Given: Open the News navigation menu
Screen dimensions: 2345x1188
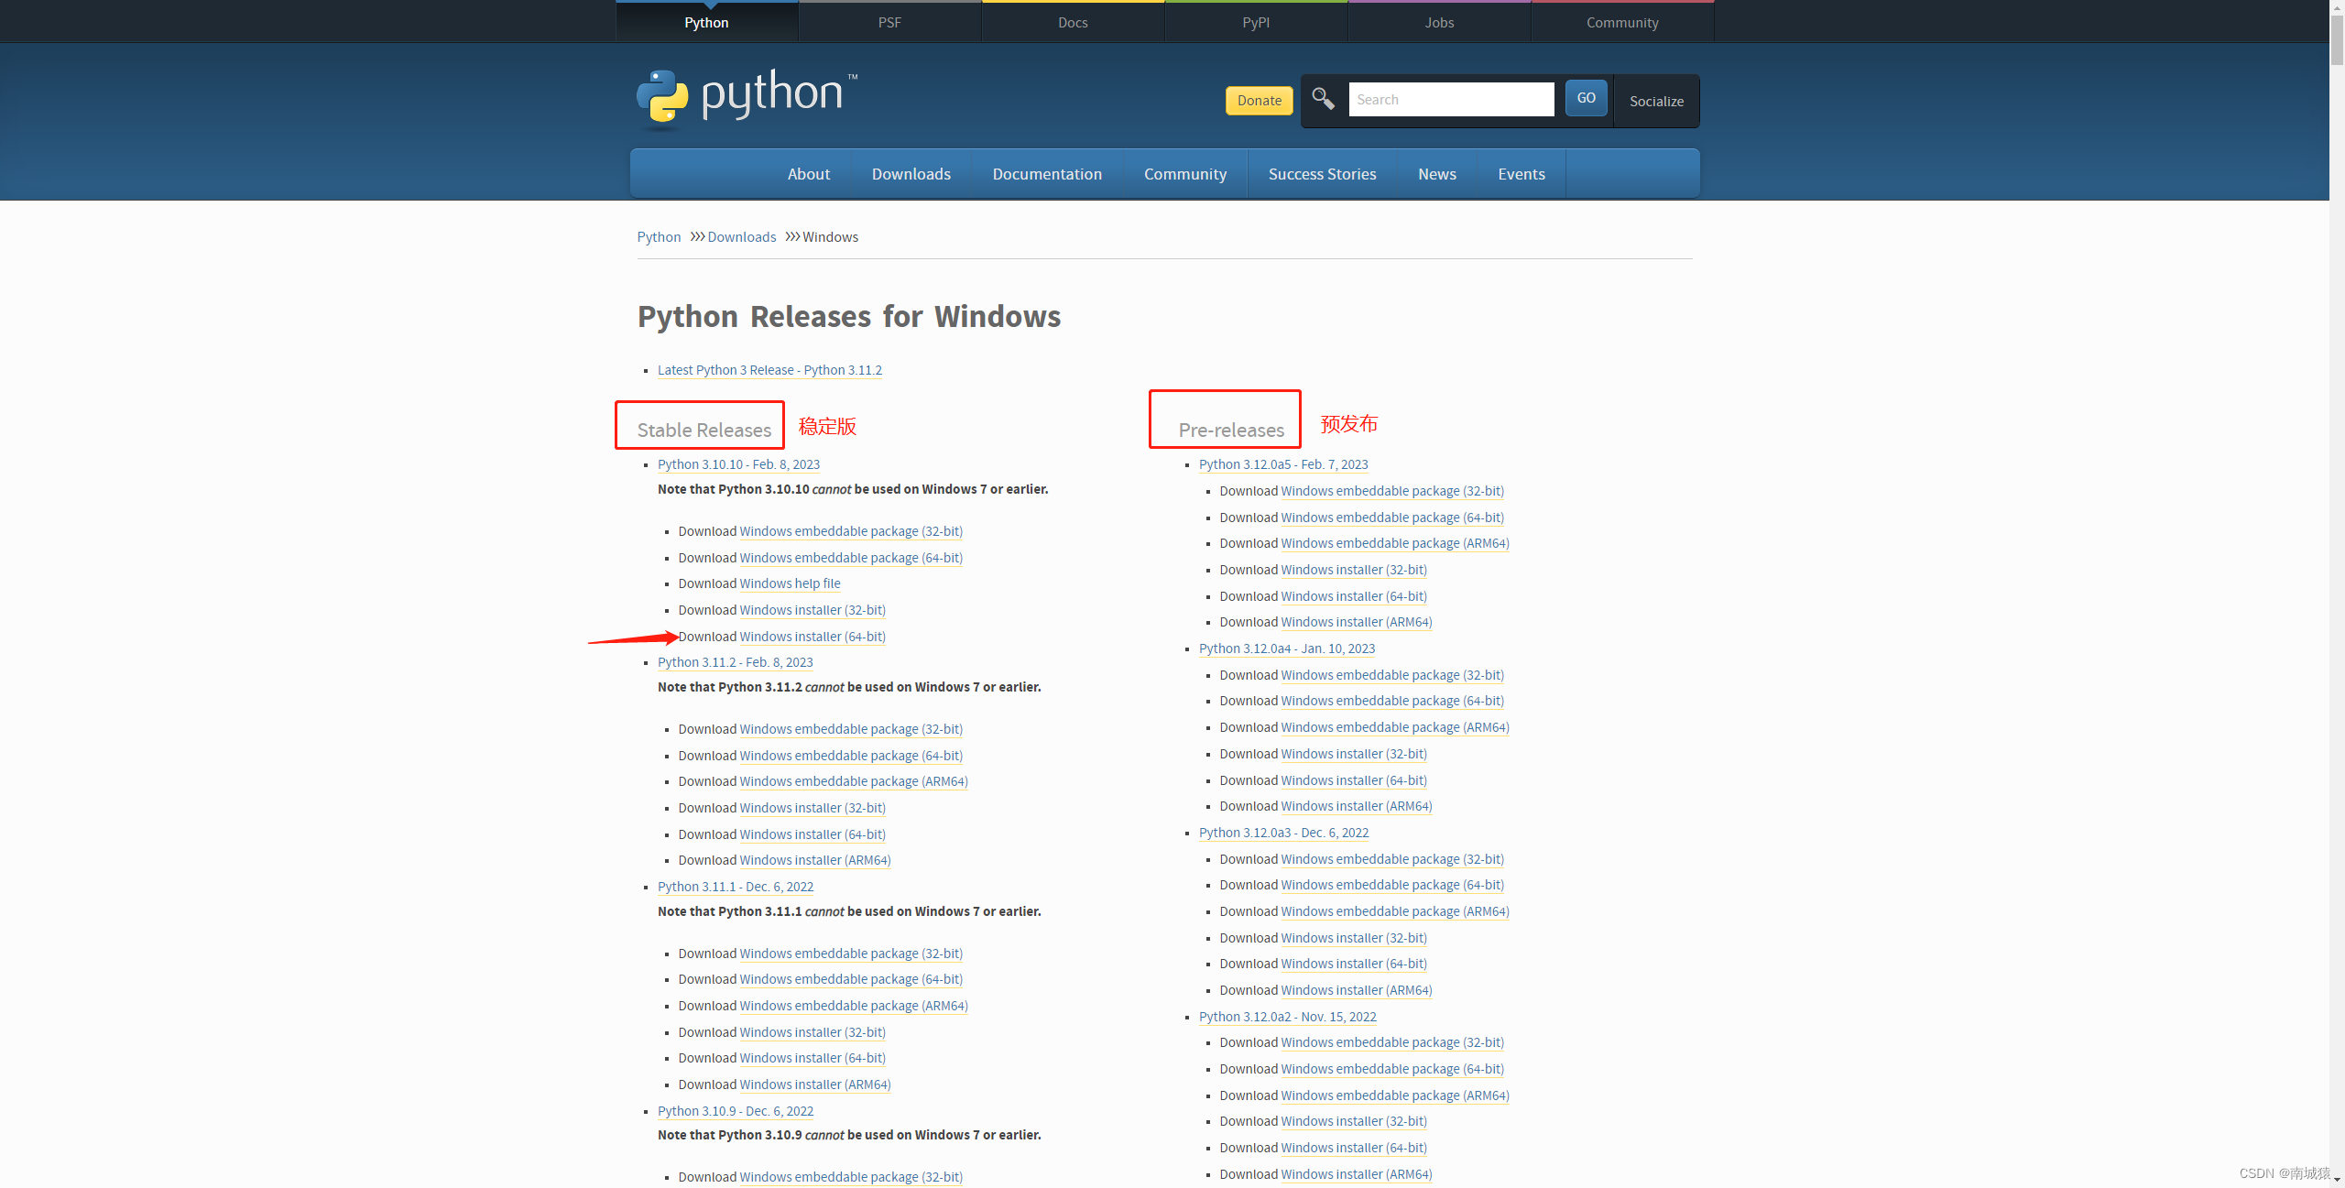Looking at the screenshot, I should [x=1437, y=174].
